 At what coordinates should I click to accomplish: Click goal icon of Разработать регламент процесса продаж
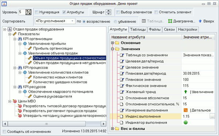point(20,111)
